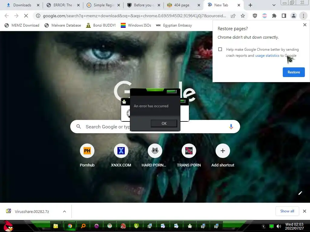Click the Chrome taskbar icon
Image resolution: width=310 pixels, height=232 pixels.
pyautogui.click(x=70, y=226)
